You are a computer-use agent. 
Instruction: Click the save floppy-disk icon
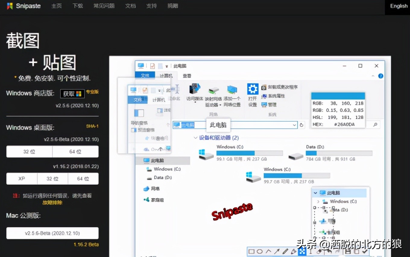coord(348,252)
